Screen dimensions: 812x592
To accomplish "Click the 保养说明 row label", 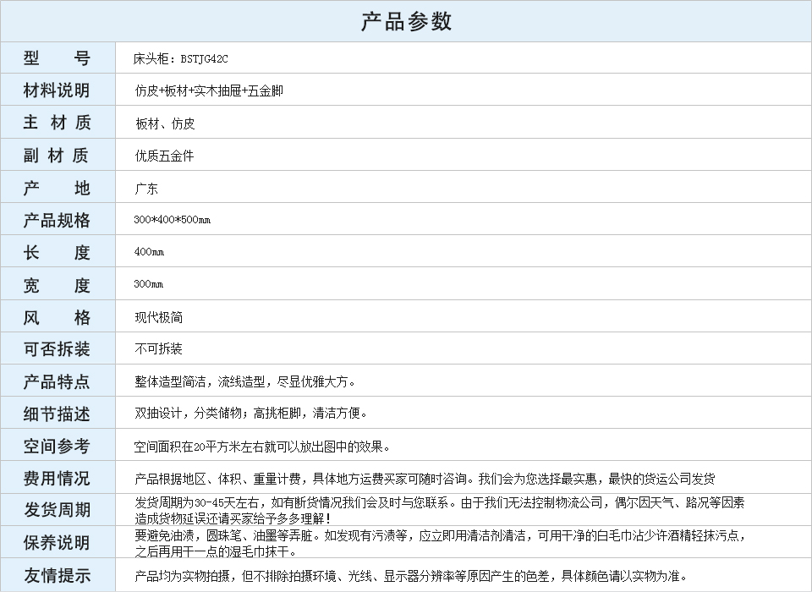I will (57, 542).
